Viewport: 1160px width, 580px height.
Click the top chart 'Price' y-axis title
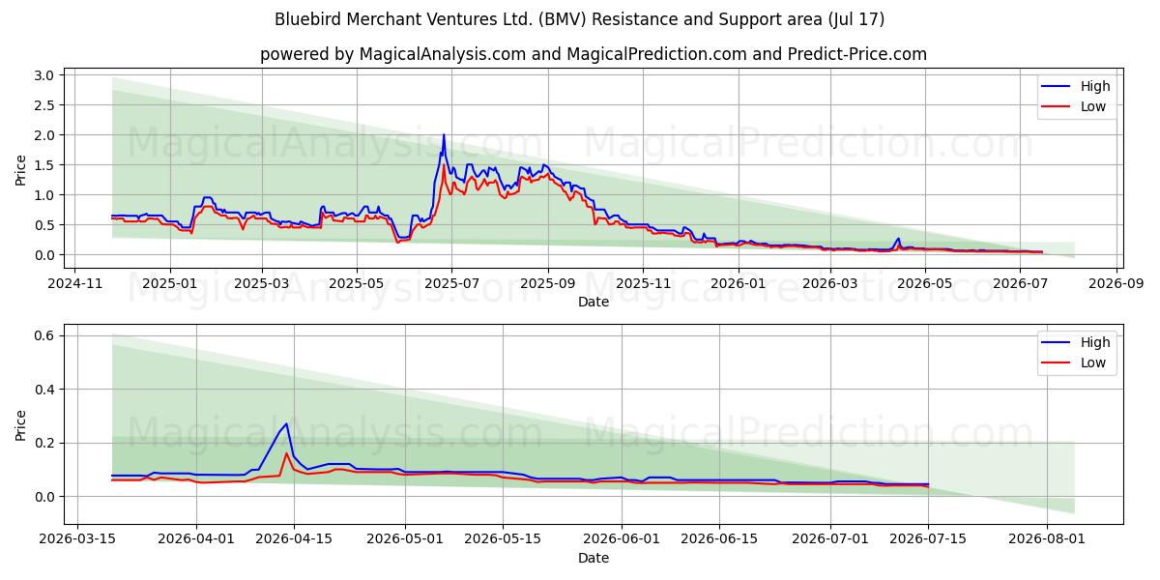pyautogui.click(x=20, y=167)
